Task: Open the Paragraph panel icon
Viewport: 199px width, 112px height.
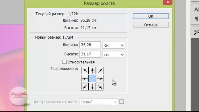Action: [196, 19]
